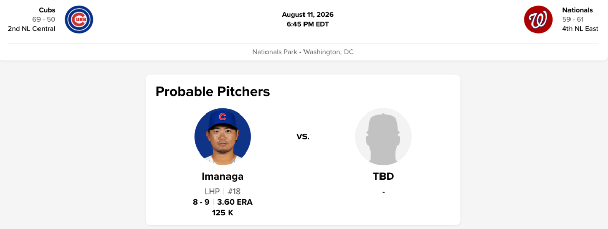608x229 pixels.
Task: Click the Probable Pitchers heading
Action: click(212, 92)
